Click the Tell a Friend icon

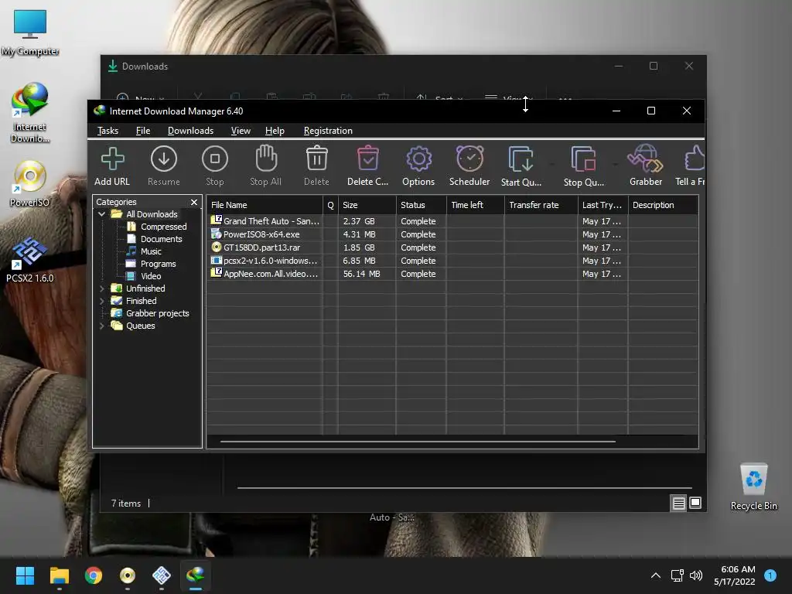[695, 159]
